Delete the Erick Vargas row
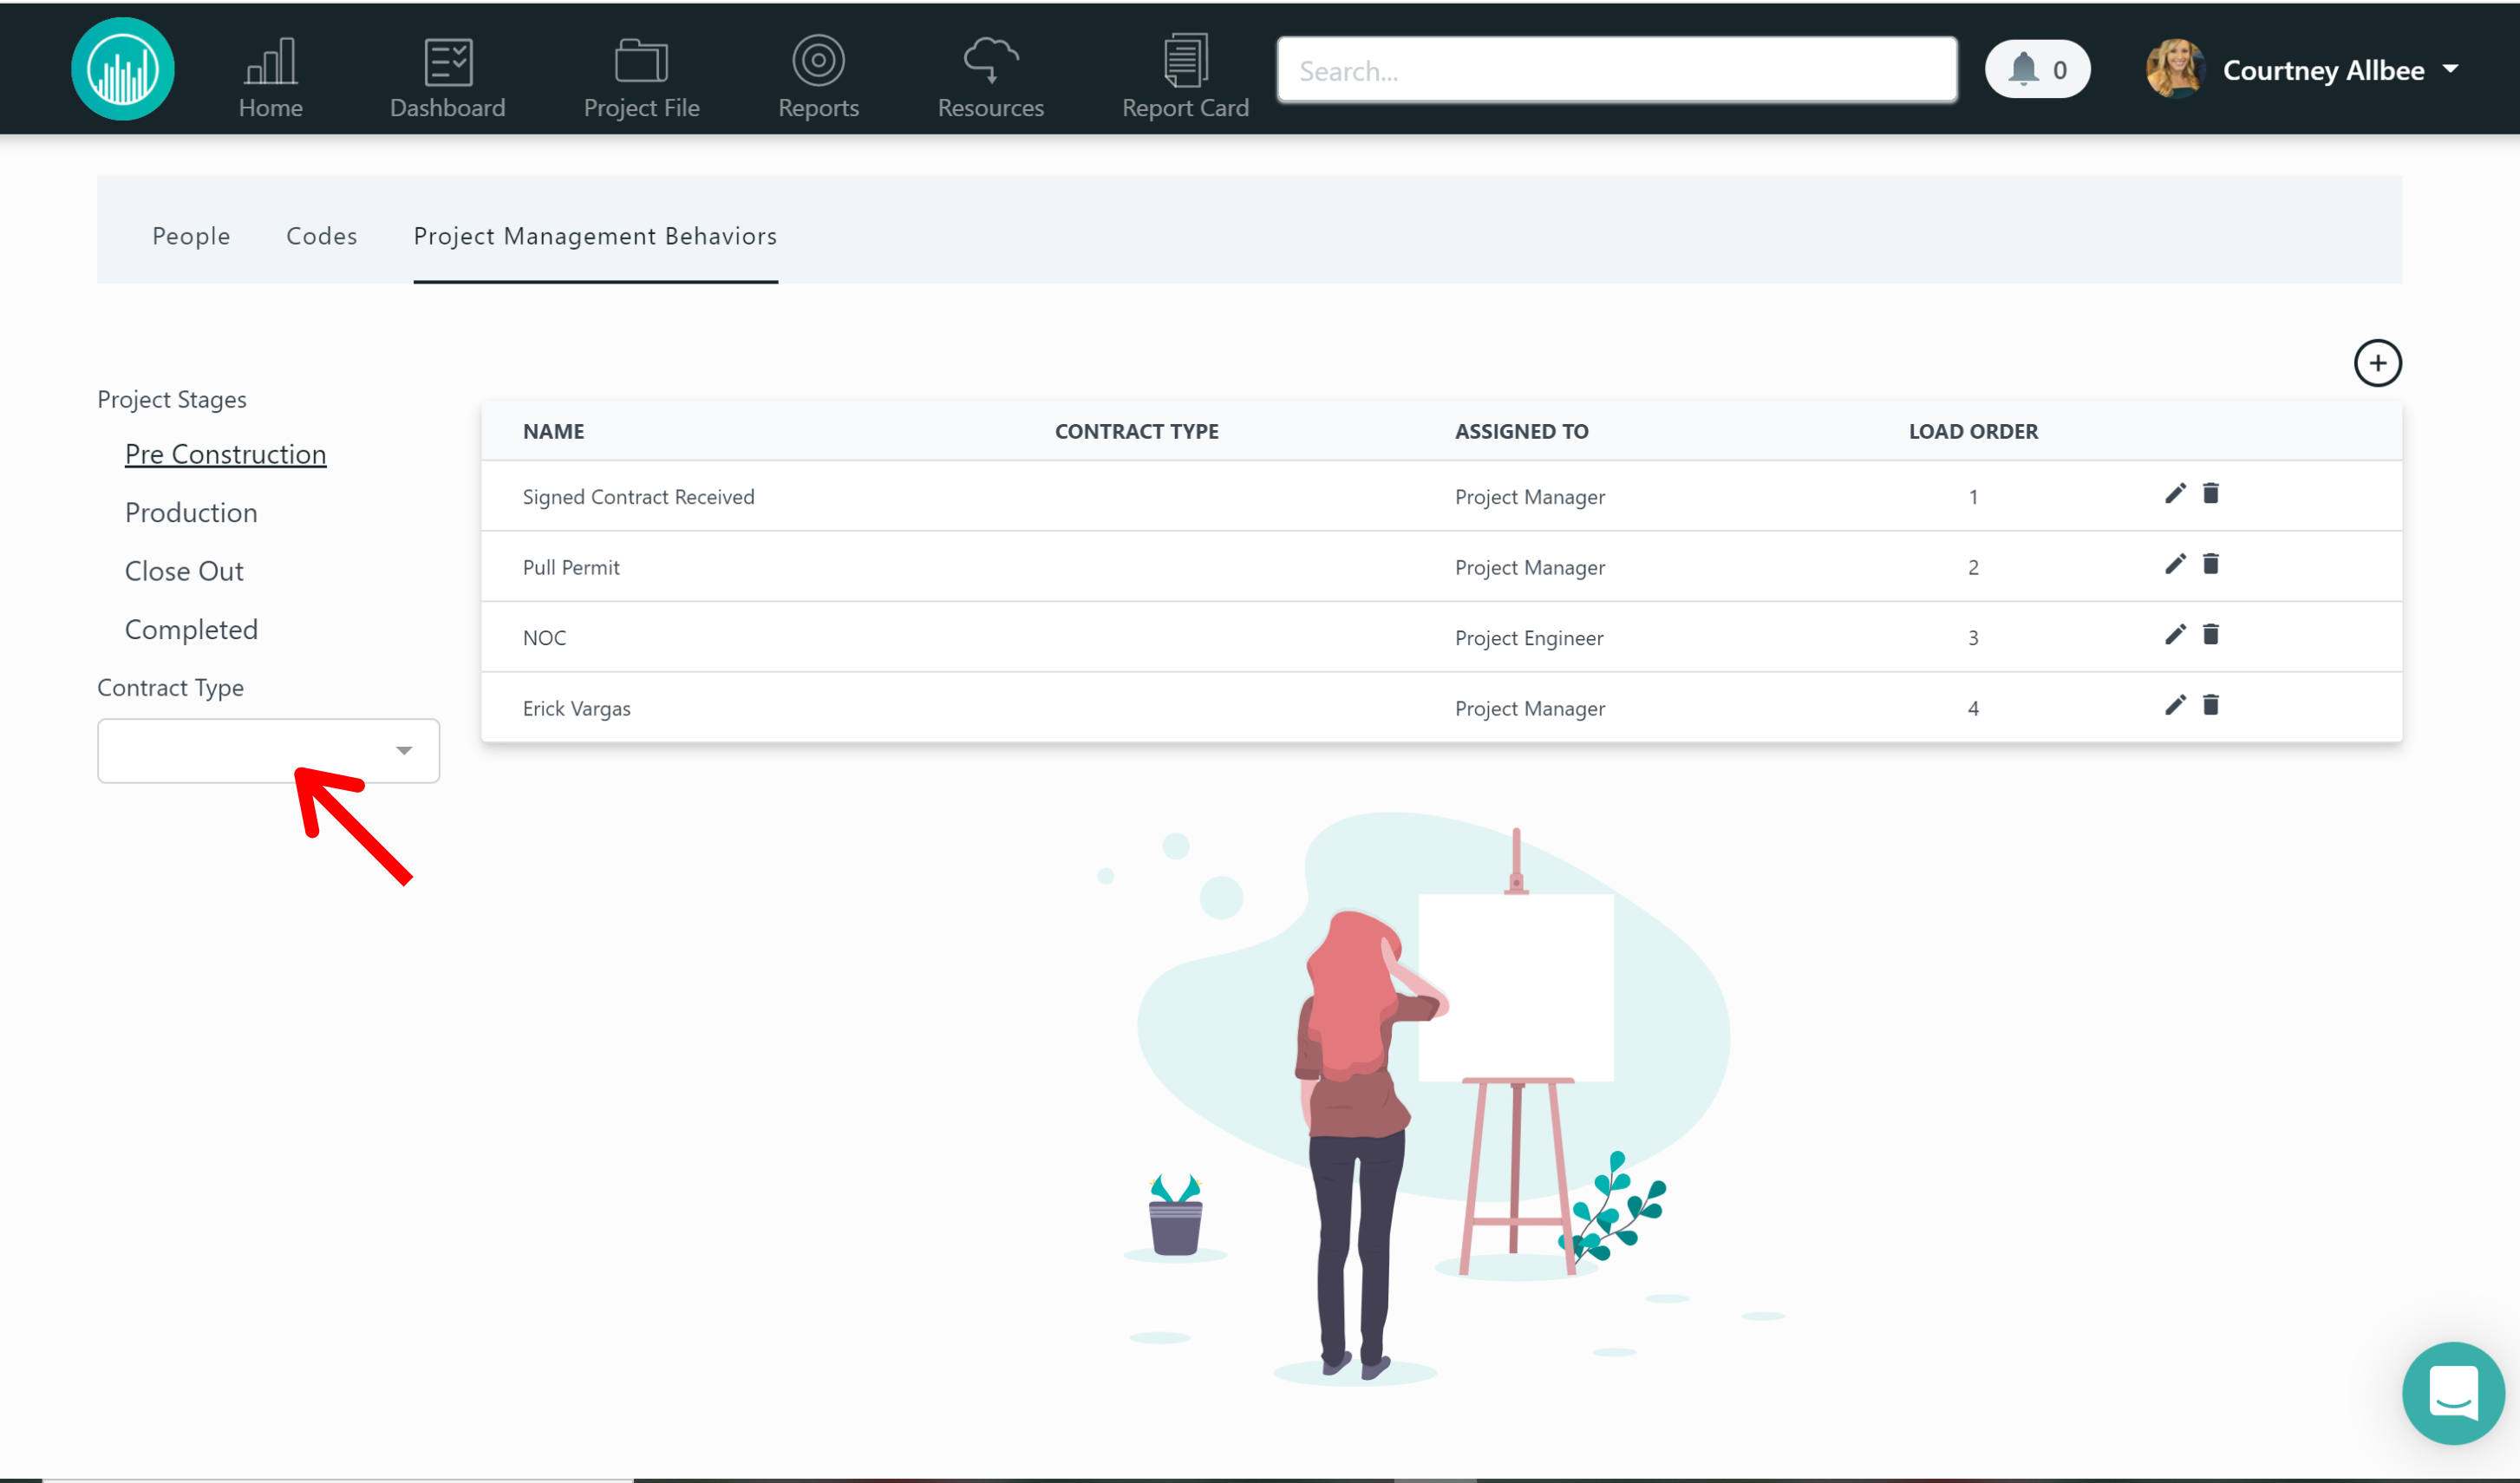The image size is (2520, 1483). point(2210,706)
